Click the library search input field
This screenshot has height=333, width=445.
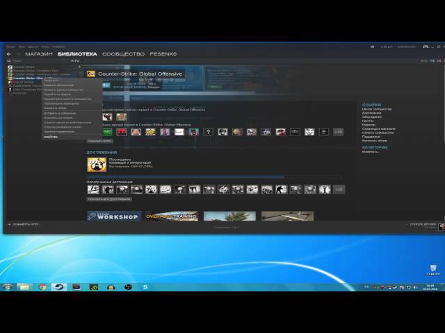coord(40,60)
